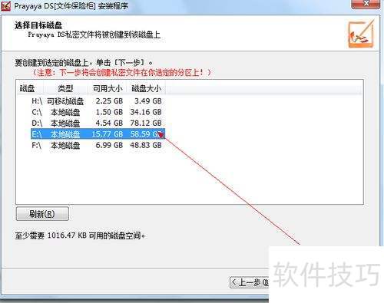The image size is (384, 303).
Task: Click the 48.83 GB disk size cell
Action: coord(146,146)
